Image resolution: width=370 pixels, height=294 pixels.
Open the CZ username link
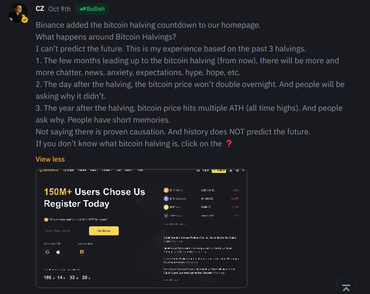(x=40, y=9)
